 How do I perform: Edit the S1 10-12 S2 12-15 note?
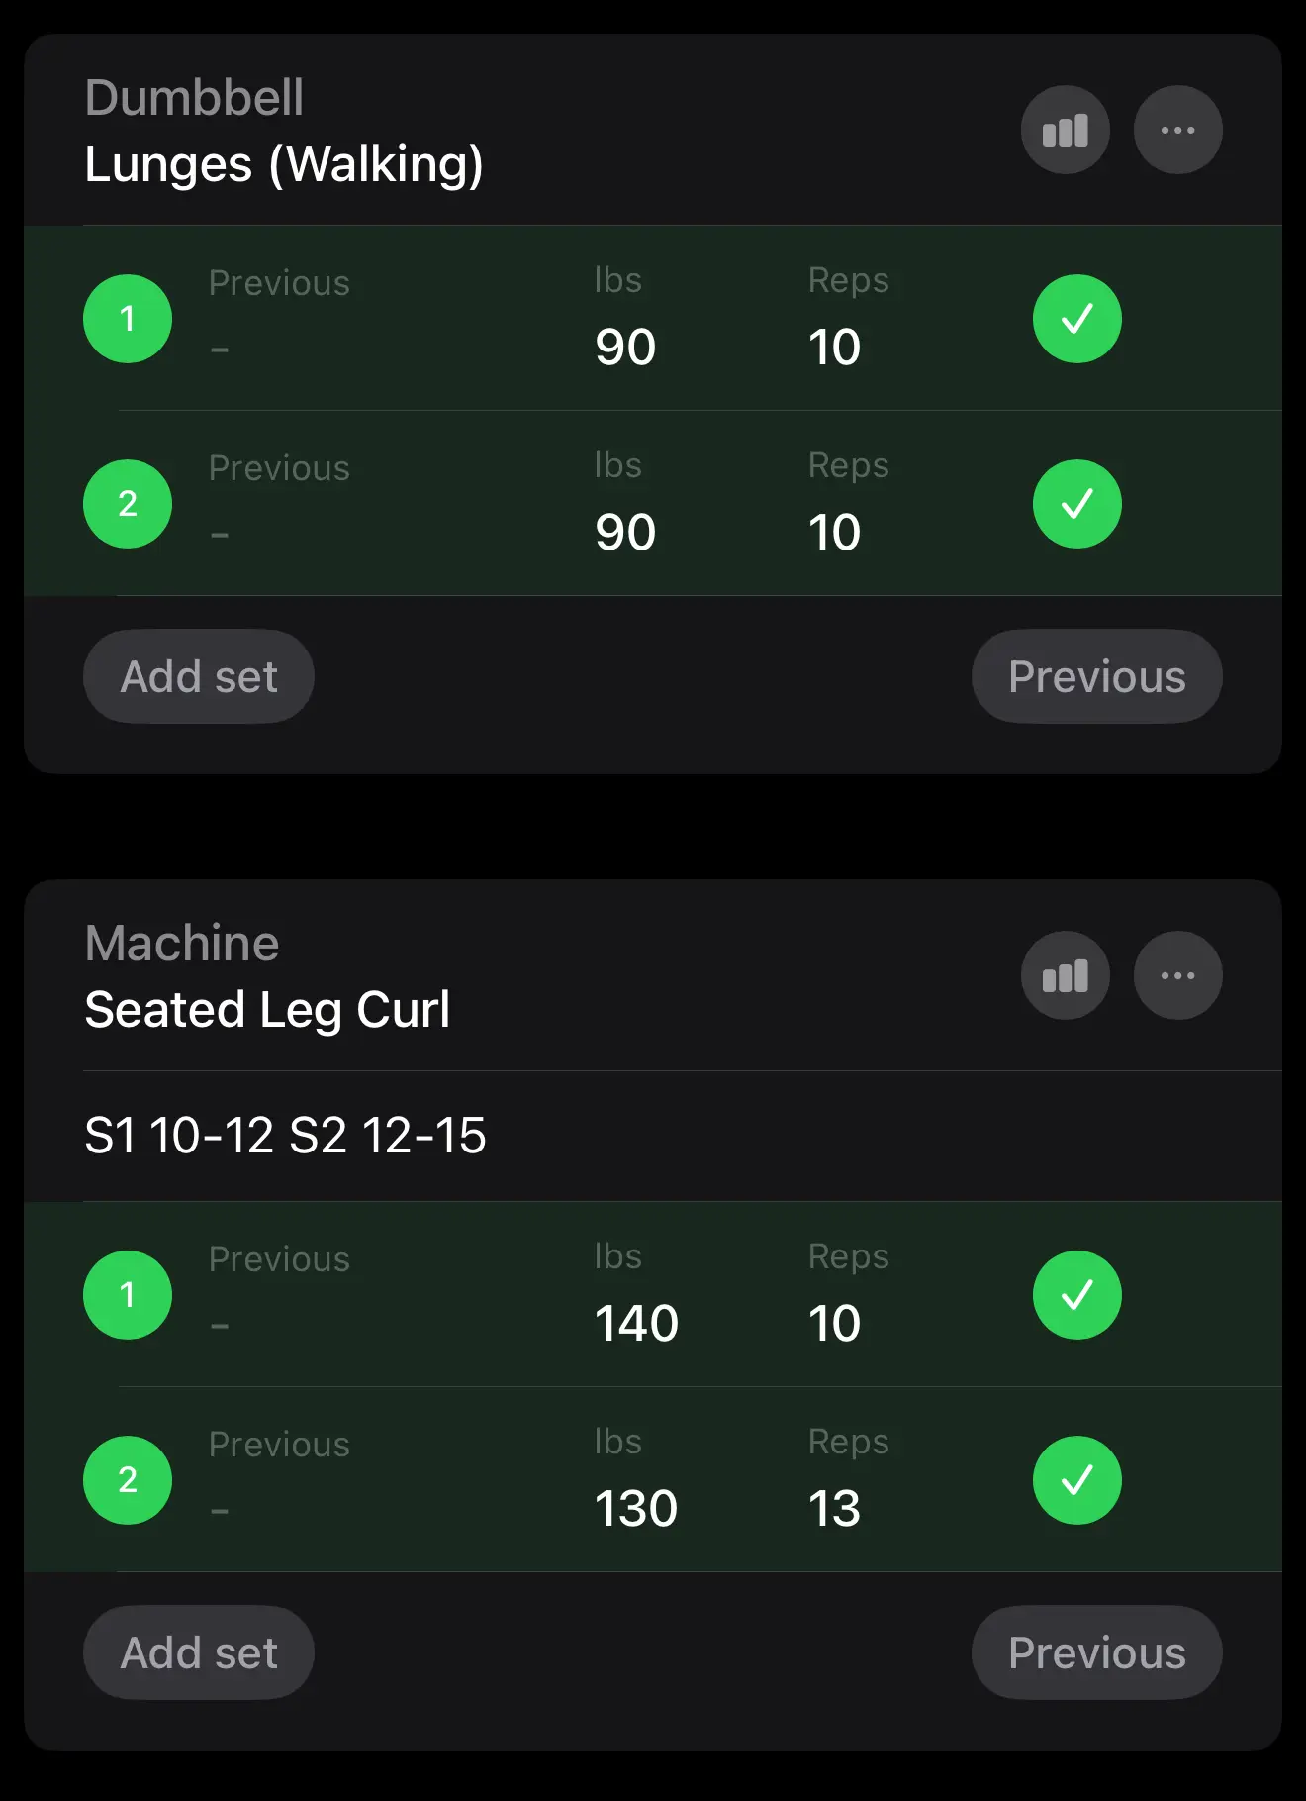(x=286, y=1135)
